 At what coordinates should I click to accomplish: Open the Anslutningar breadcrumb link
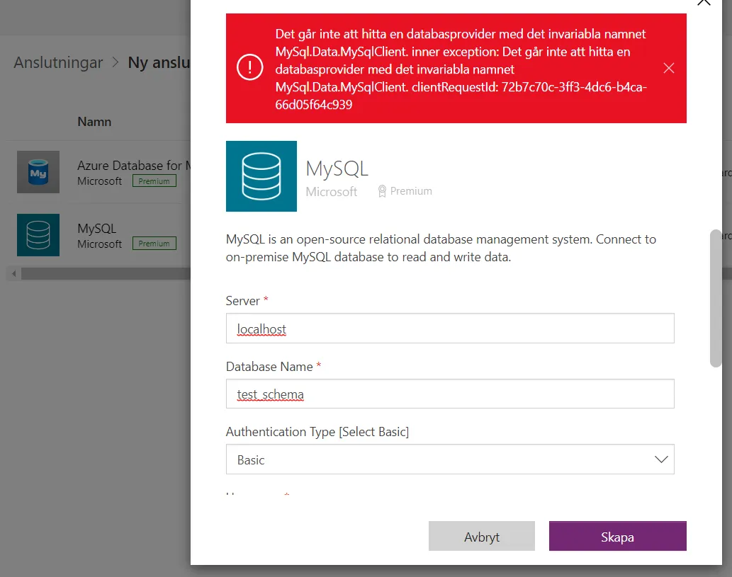[x=58, y=62]
